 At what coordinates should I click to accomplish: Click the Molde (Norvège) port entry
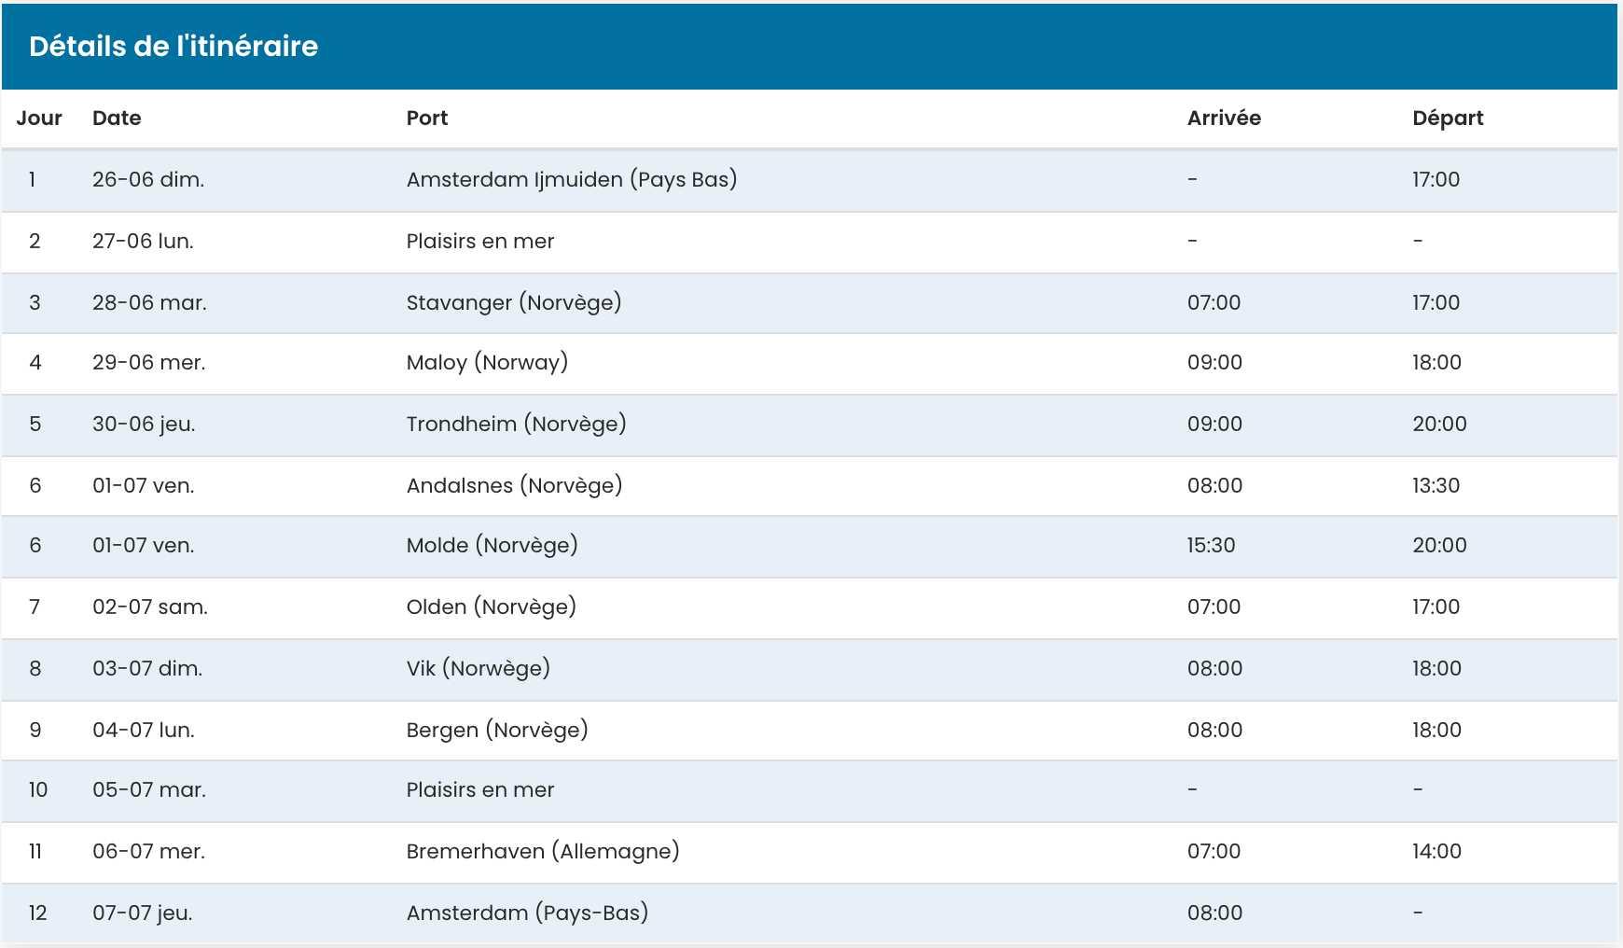492,545
